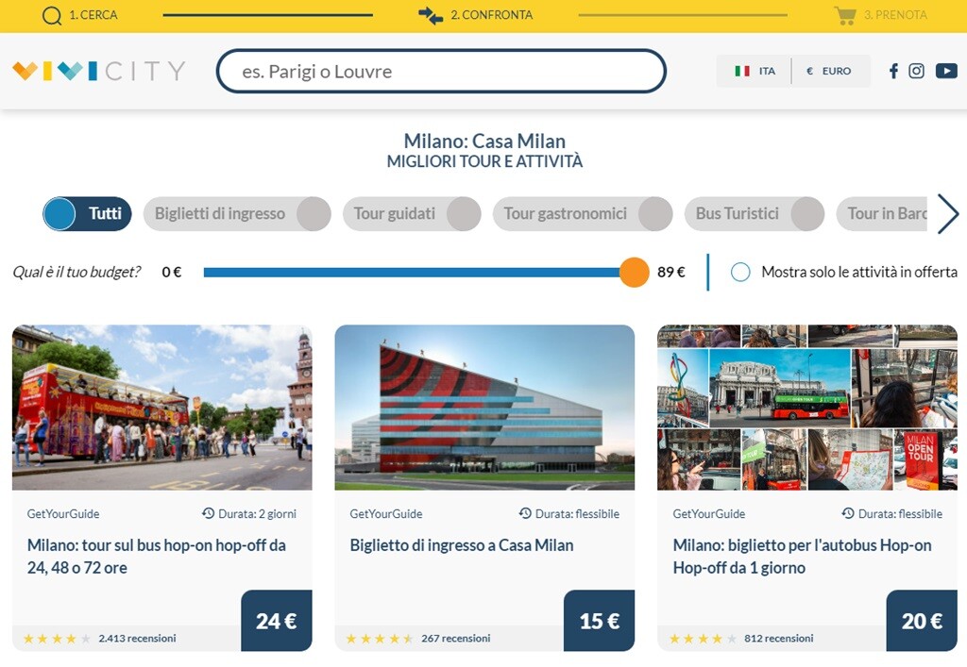Screen dimensions: 967x667
Task: Select Mostra solo le attività in offerta
Action: (x=741, y=272)
